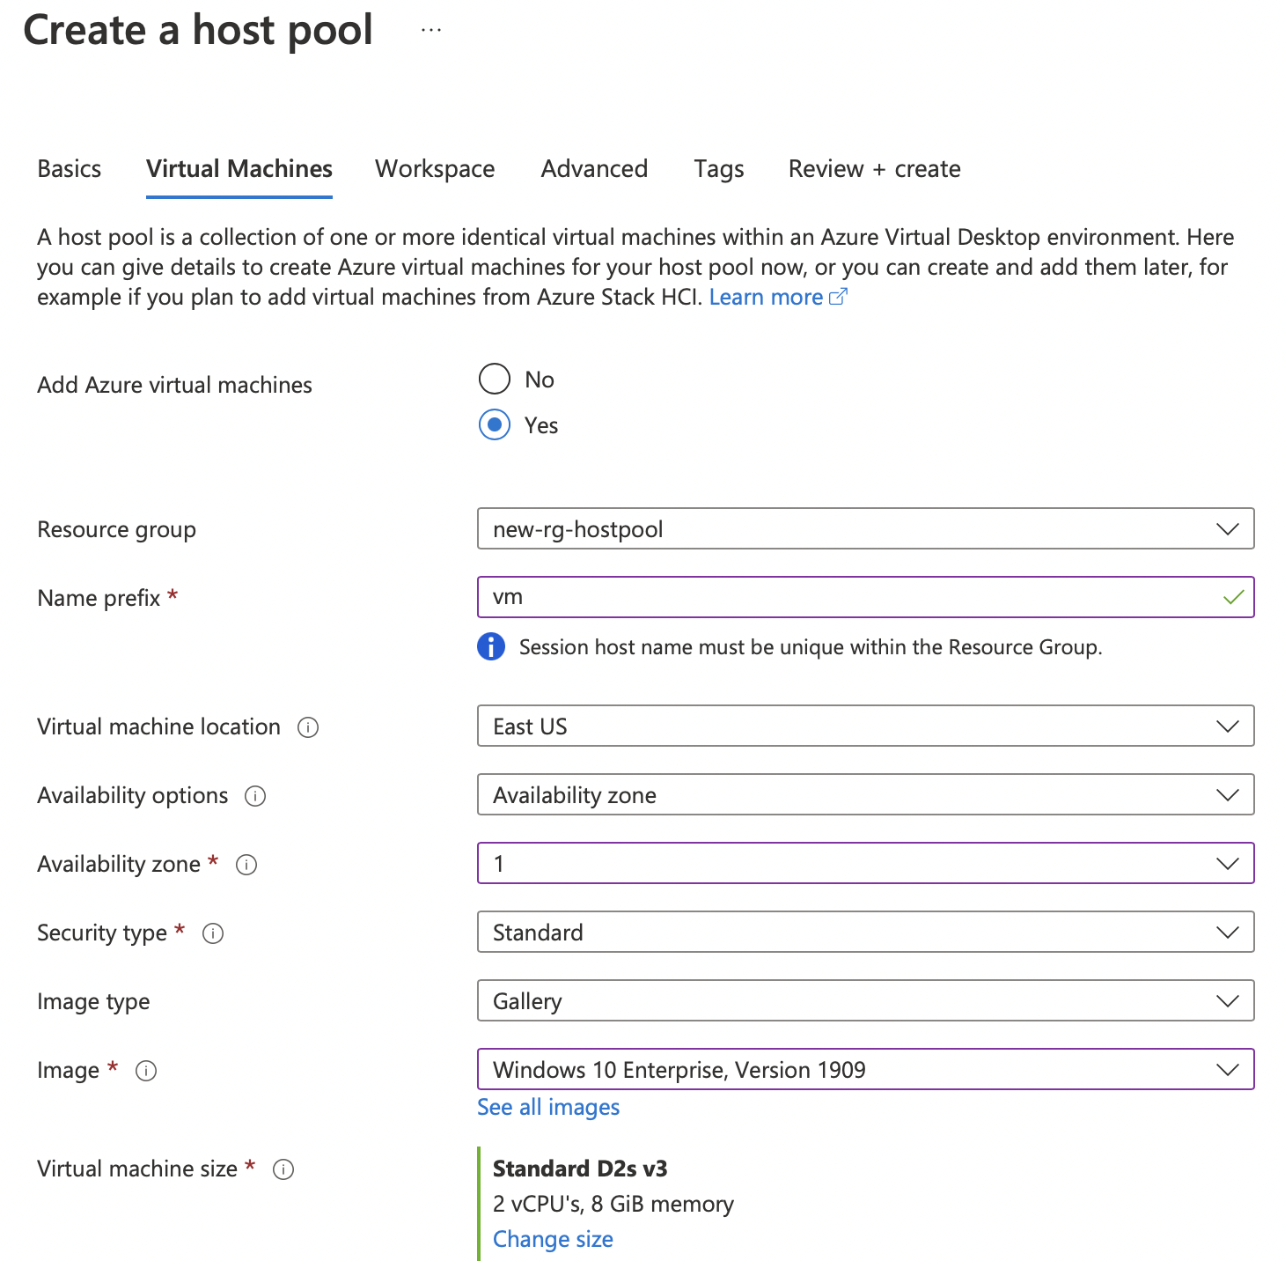The image size is (1285, 1261).
Task: Open the Image dropdown showing Windows 10 Enterprise
Action: click(x=866, y=1070)
